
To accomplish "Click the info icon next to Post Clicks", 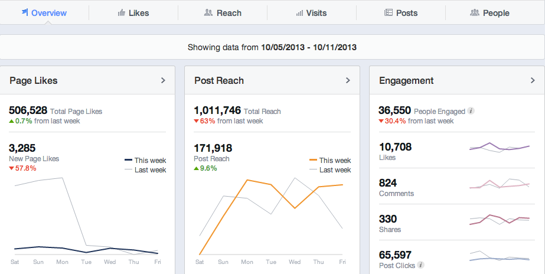I will click(x=420, y=265).
